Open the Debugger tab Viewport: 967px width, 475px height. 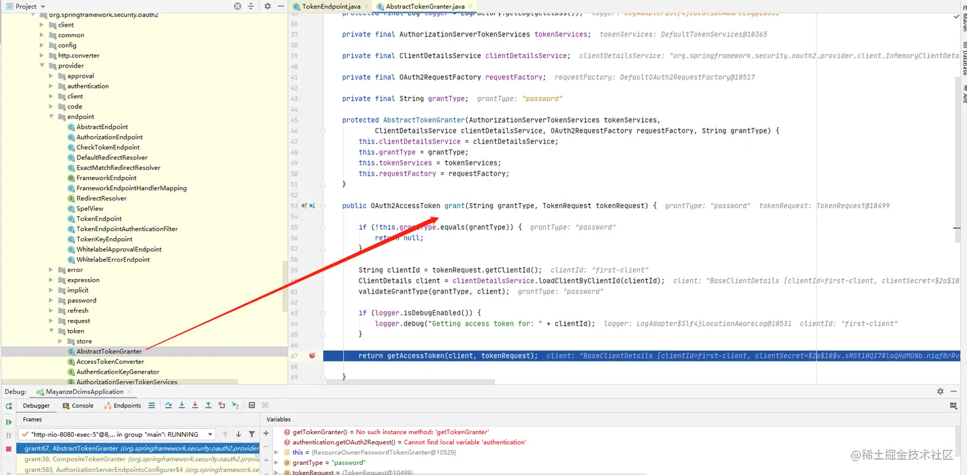point(36,405)
